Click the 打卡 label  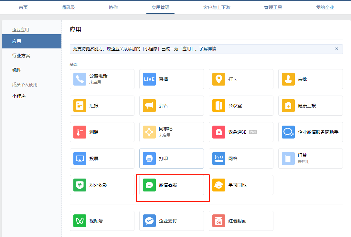pyautogui.click(x=233, y=79)
